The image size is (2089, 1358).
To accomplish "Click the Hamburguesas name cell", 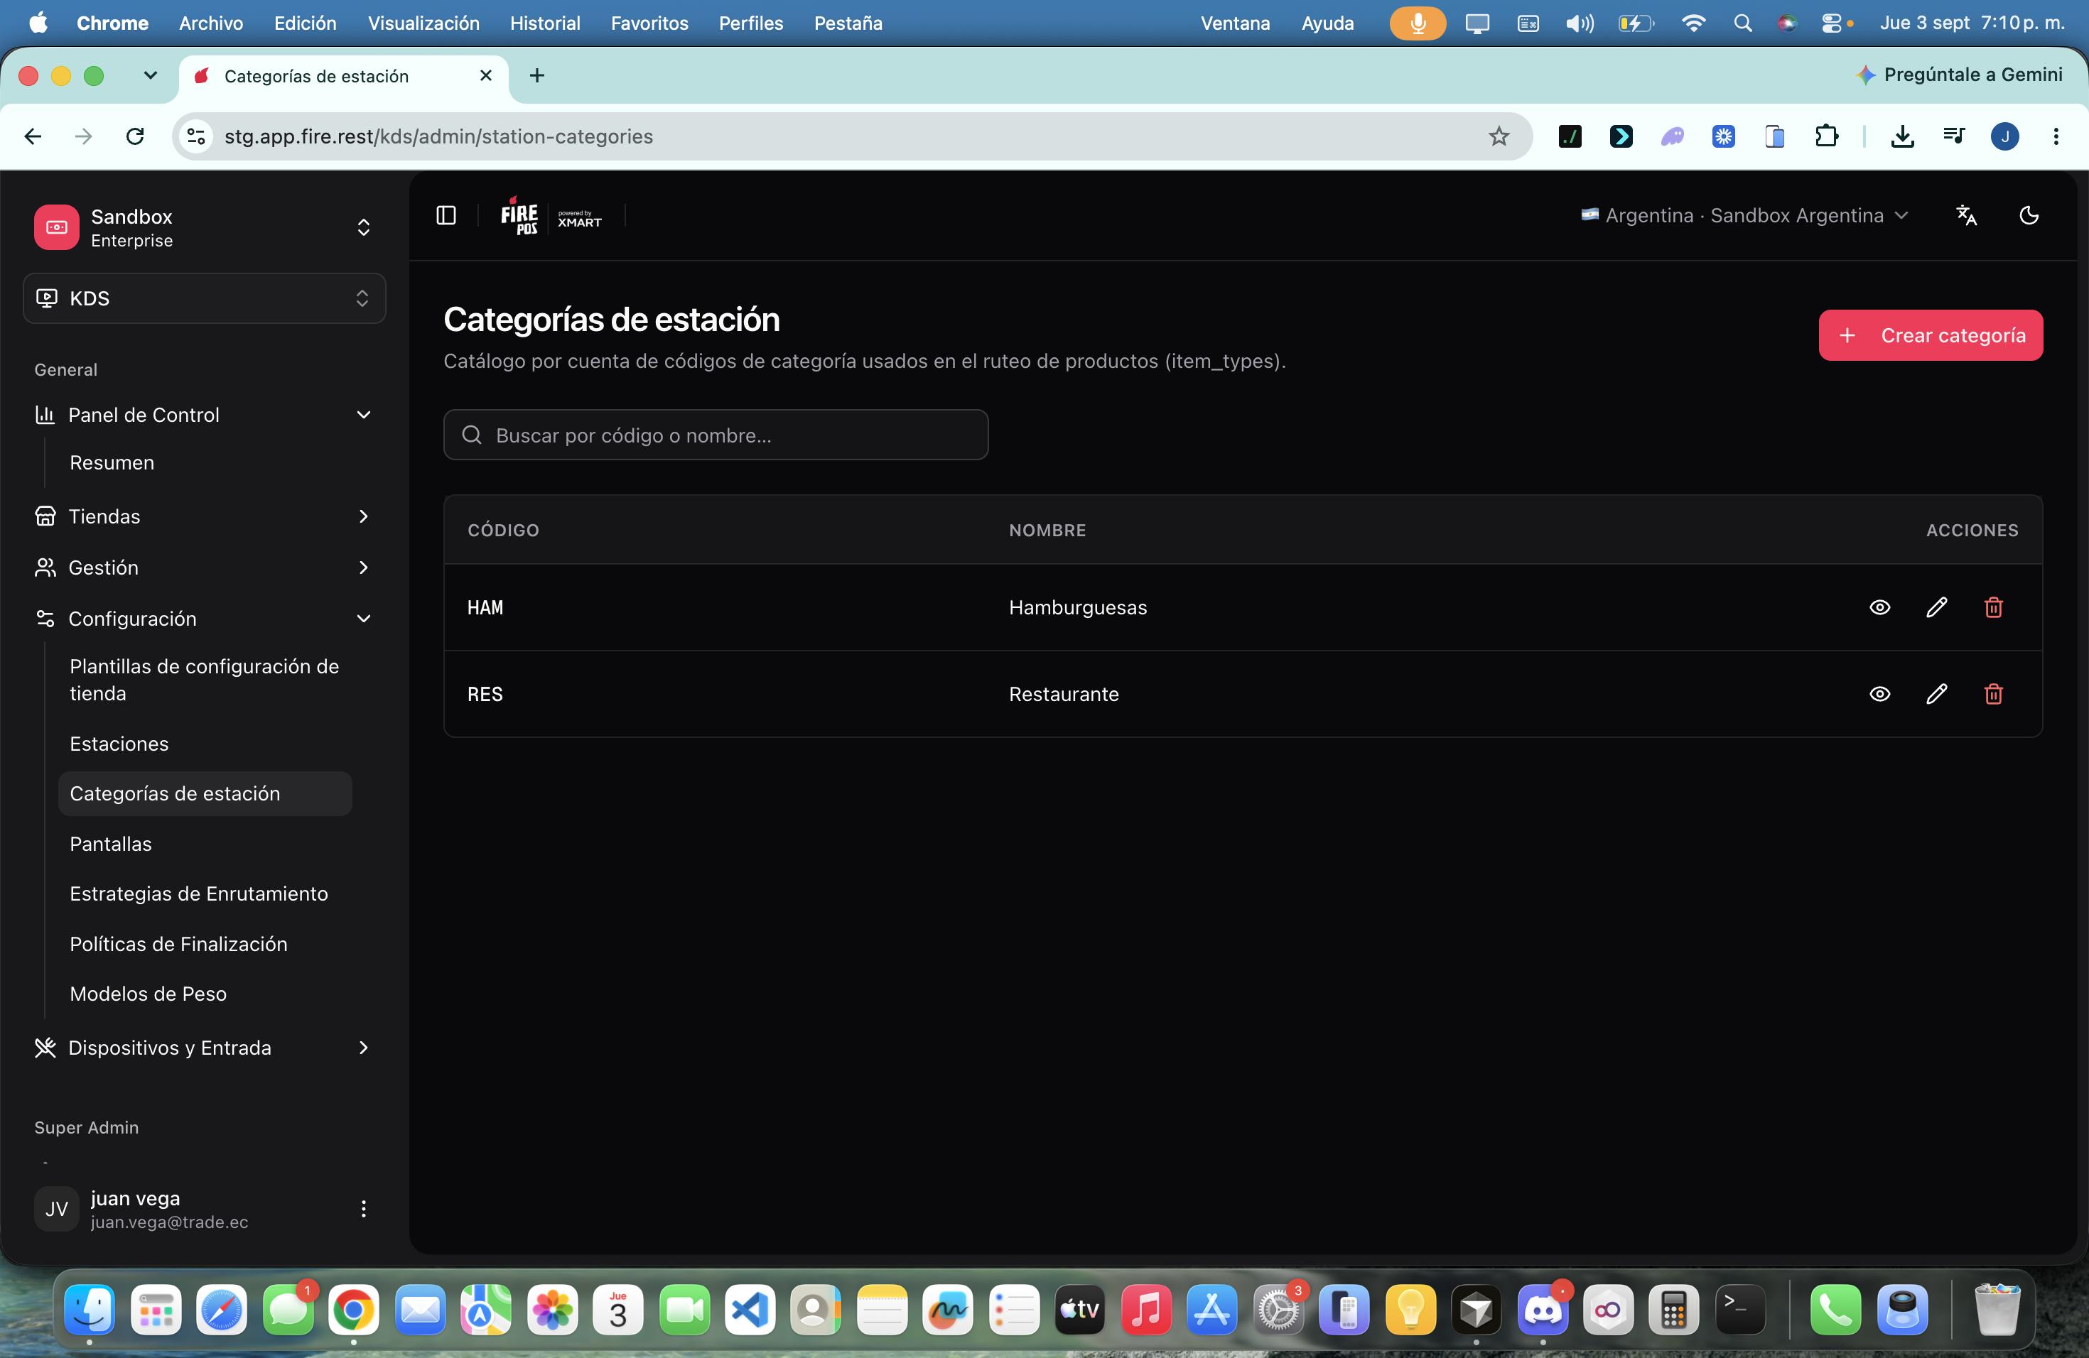I will coord(1077,607).
